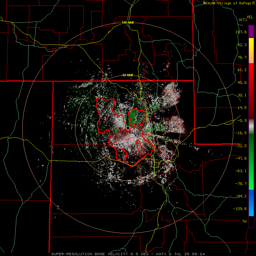Select the 61.2 scale value
Screen dimensions: 256x256
(x=242, y=70)
